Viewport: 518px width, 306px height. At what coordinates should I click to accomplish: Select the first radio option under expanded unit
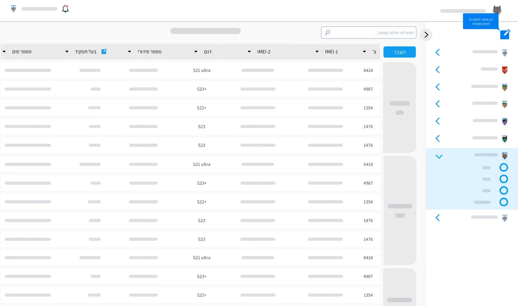click(x=504, y=168)
